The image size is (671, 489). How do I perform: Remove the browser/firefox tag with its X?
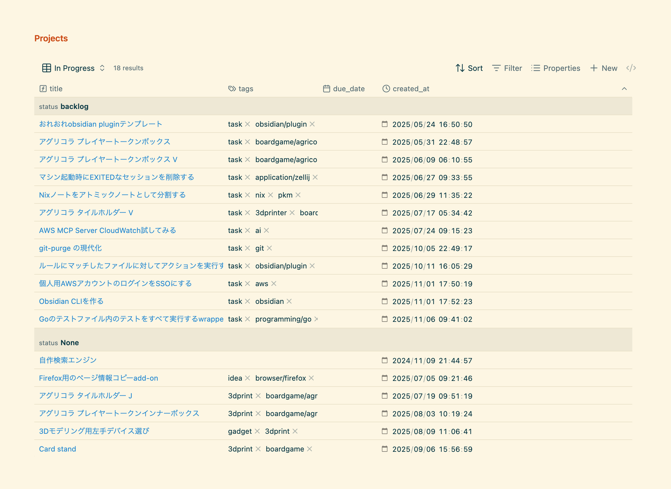[x=311, y=378]
